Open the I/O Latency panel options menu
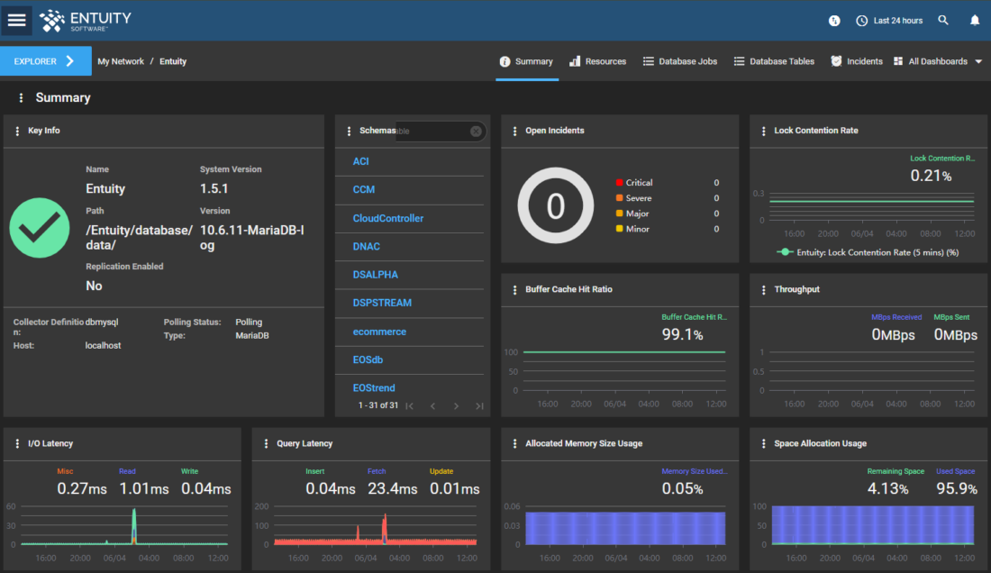 pos(17,443)
